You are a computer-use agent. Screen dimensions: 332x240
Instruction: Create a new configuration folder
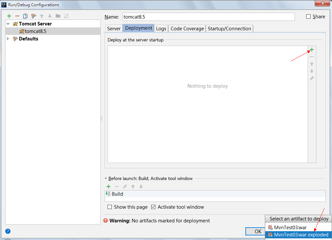[58, 16]
